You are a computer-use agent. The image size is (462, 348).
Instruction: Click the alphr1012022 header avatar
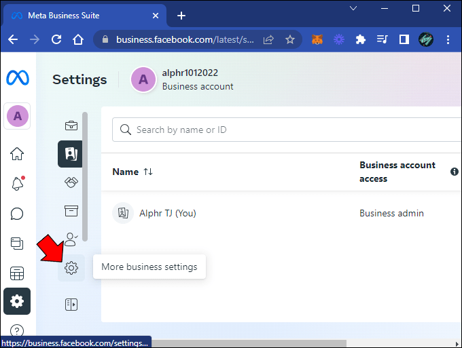pyautogui.click(x=143, y=79)
